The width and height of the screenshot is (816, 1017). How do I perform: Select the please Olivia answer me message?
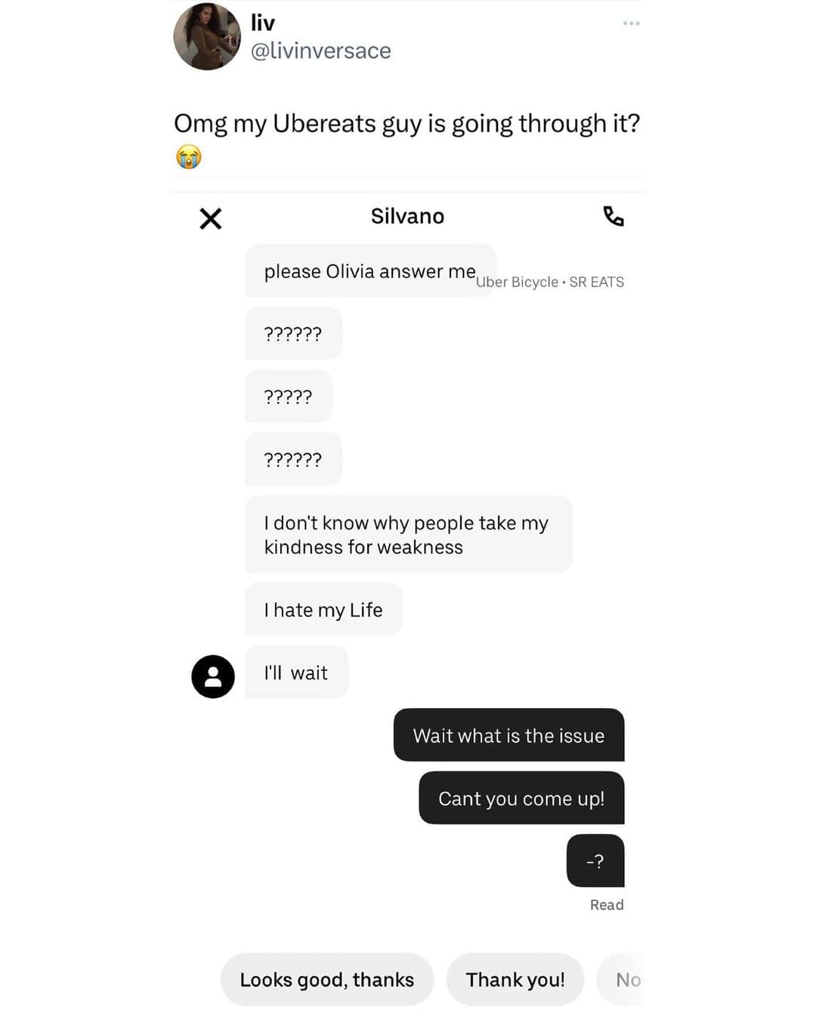(x=370, y=270)
